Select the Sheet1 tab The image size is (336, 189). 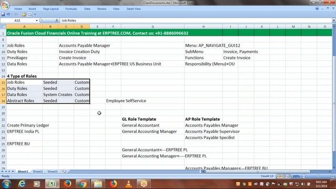point(23,172)
